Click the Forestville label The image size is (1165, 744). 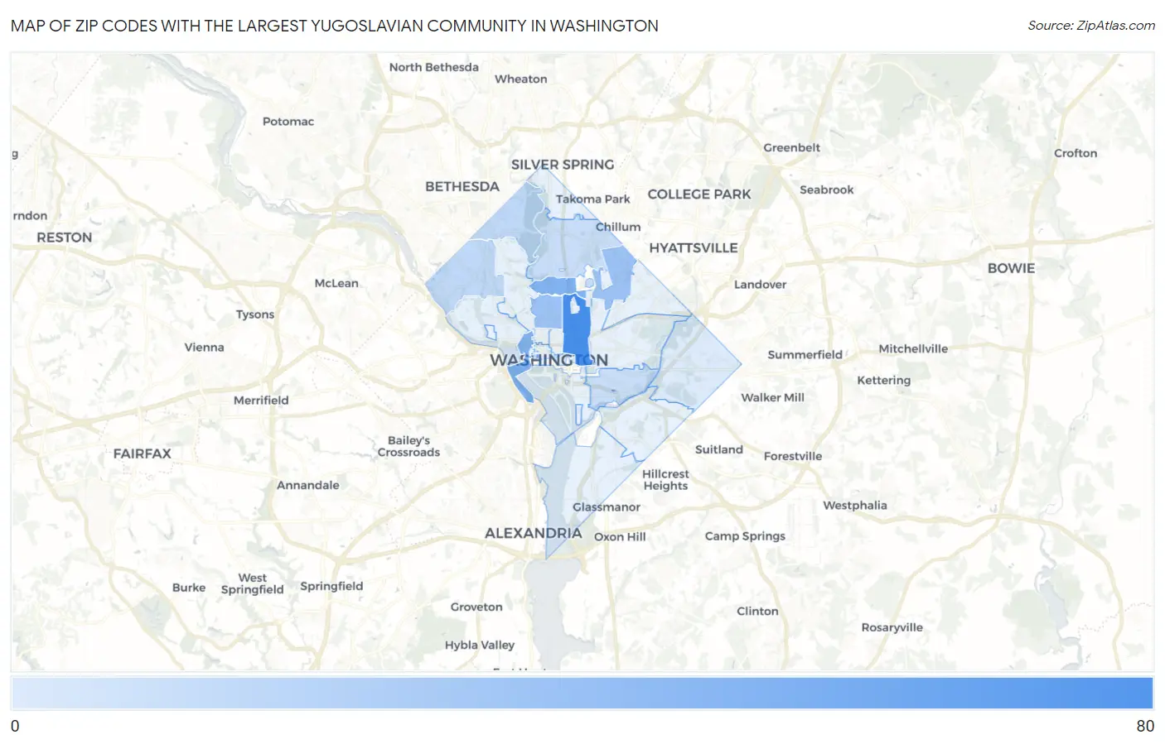[x=793, y=457]
